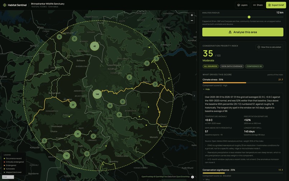Open How this is calculated
289x181 pixels.
pos(269,47)
